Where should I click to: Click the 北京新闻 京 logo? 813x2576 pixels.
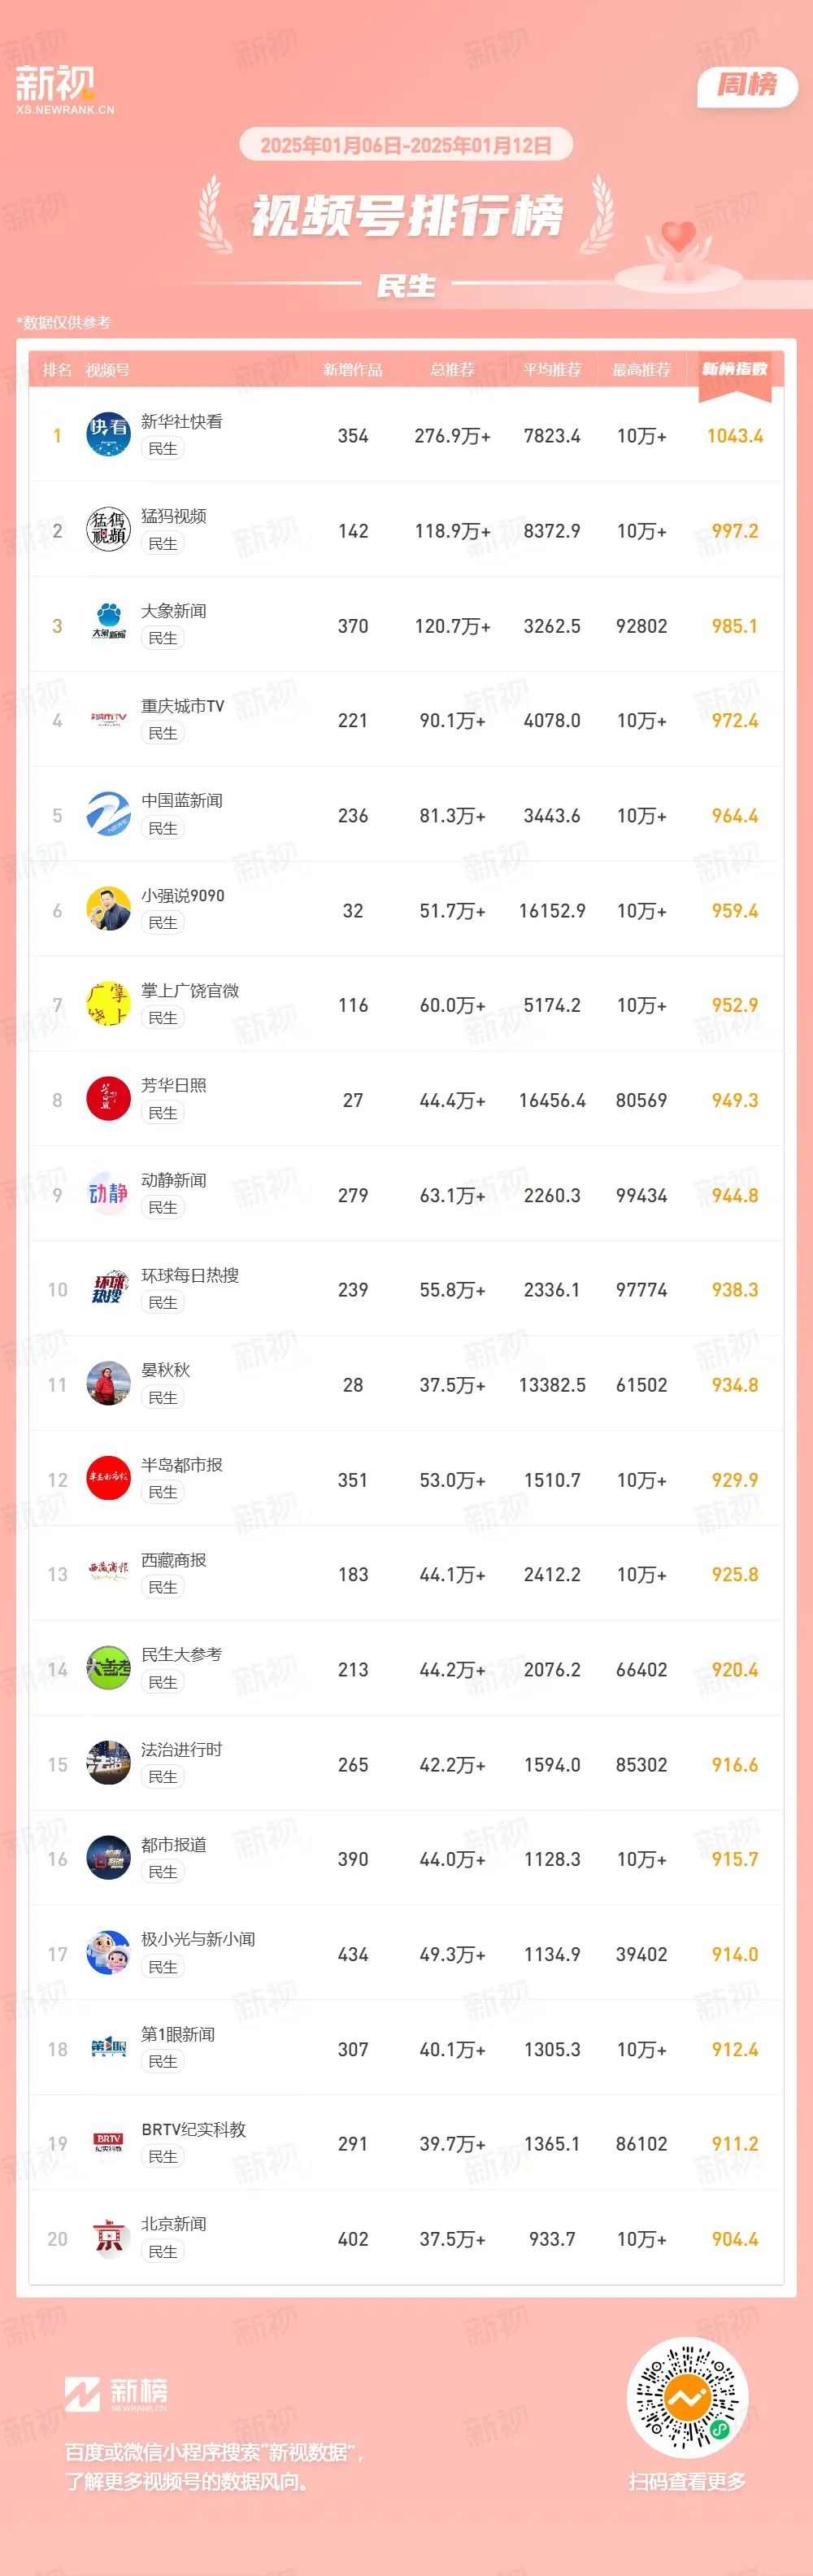tap(108, 2238)
